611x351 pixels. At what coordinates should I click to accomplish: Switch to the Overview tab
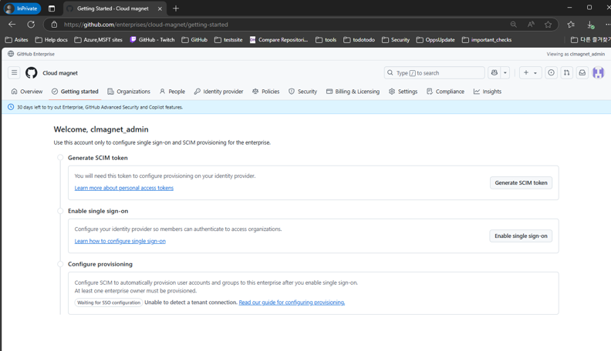pos(27,92)
